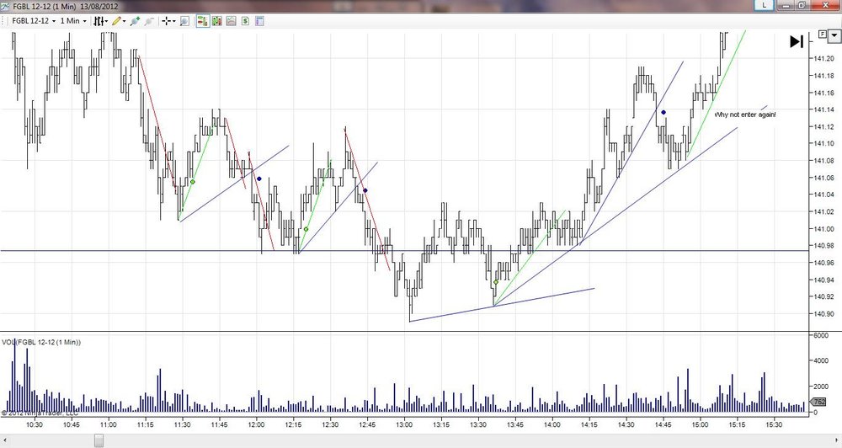Close the chart window
Image resolution: width=842 pixels, height=448 pixels.
coord(825,5)
